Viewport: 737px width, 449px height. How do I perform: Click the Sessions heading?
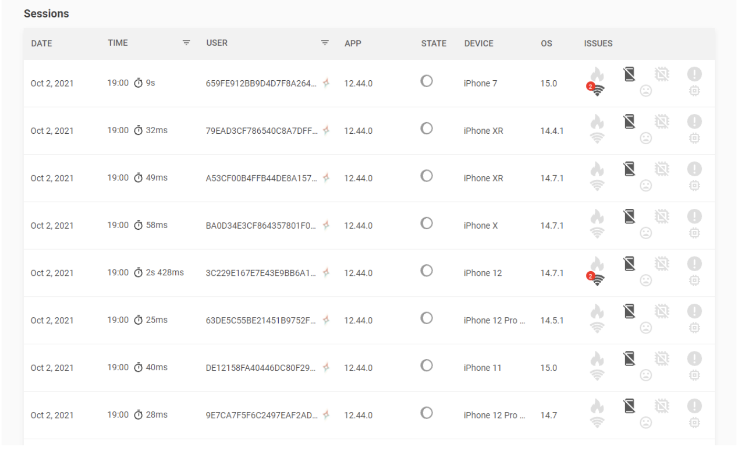click(x=46, y=14)
